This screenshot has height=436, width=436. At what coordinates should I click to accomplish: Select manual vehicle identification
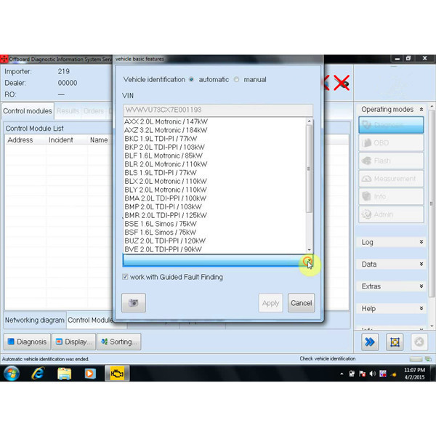[x=236, y=79]
